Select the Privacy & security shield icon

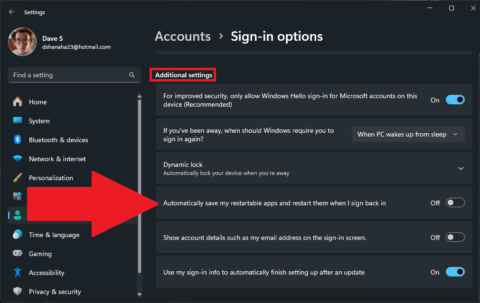(x=18, y=292)
